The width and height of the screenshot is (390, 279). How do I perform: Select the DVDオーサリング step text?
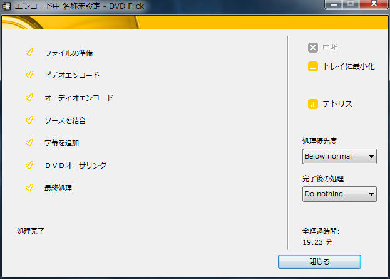click(76, 166)
